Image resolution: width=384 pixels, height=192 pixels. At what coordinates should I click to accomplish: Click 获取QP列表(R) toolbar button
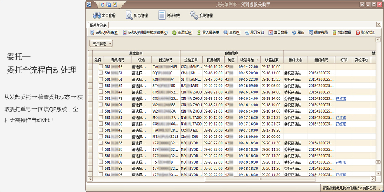tap(104, 32)
